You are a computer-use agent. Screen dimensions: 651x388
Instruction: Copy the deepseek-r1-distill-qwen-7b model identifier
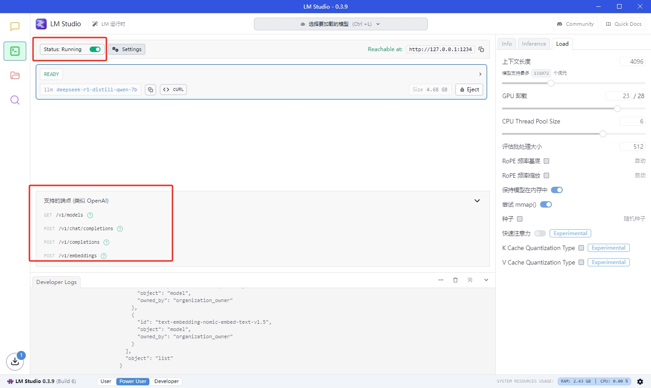pos(151,90)
